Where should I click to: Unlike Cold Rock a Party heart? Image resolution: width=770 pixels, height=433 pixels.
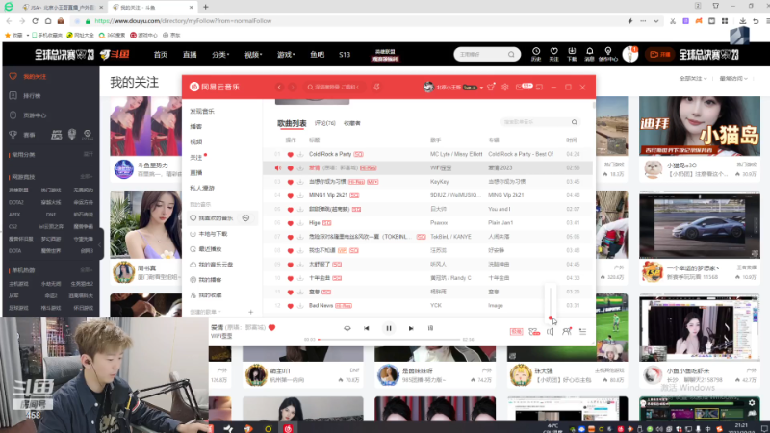click(x=291, y=154)
